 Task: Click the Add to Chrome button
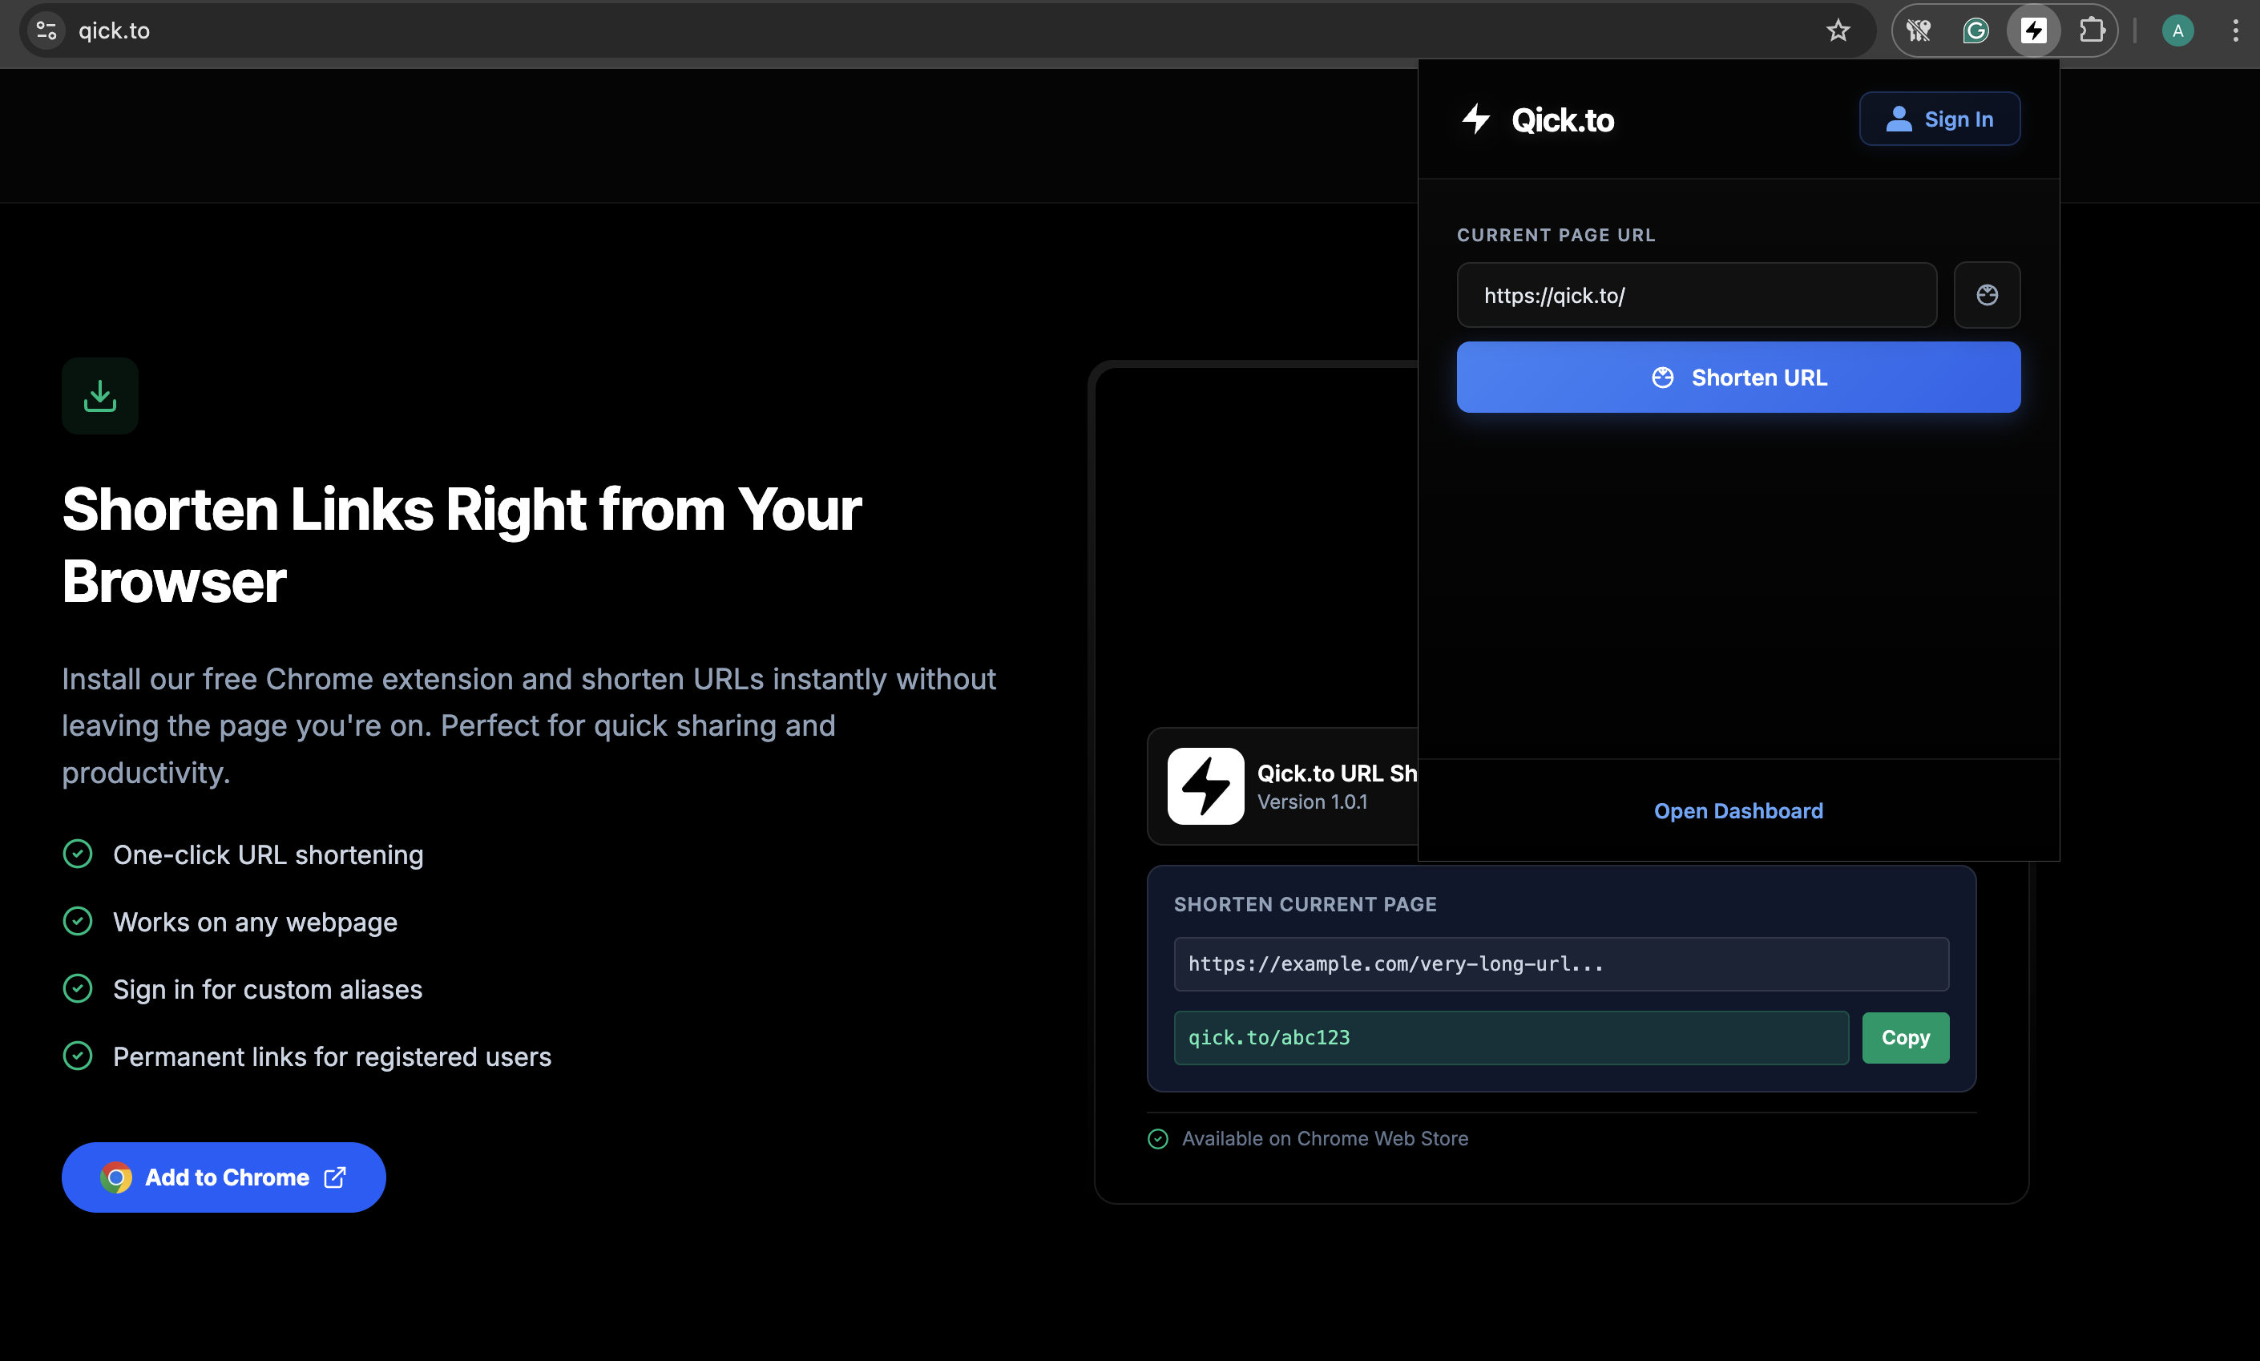pyautogui.click(x=224, y=1177)
